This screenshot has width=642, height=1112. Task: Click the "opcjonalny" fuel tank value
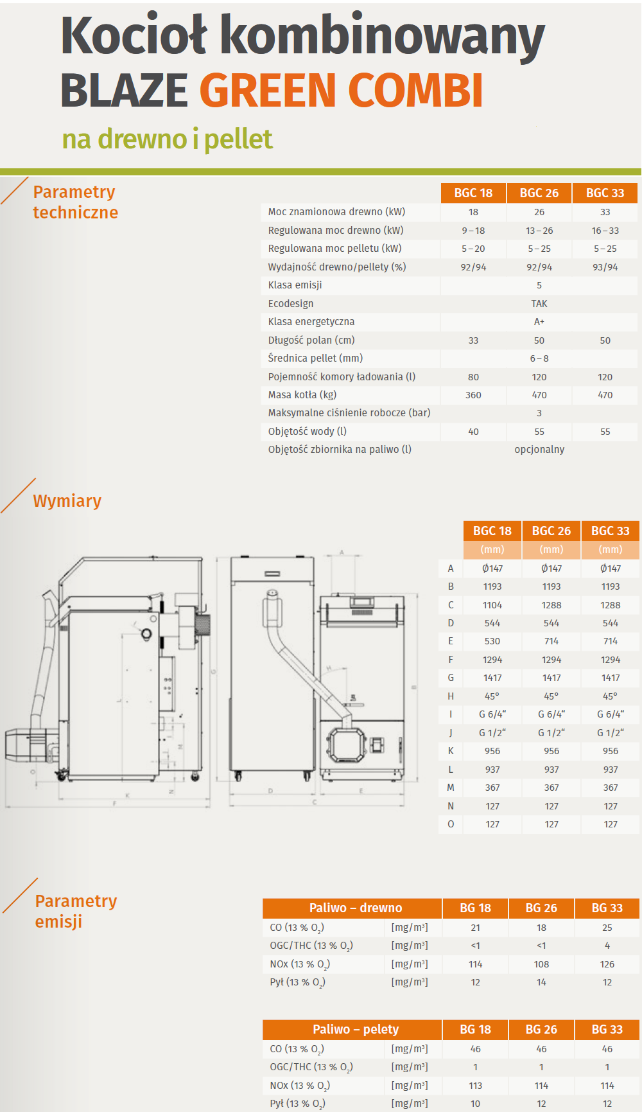click(539, 450)
